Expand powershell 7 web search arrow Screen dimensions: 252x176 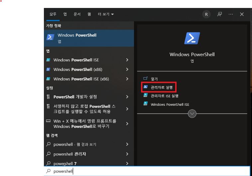pyautogui.click(x=127, y=163)
